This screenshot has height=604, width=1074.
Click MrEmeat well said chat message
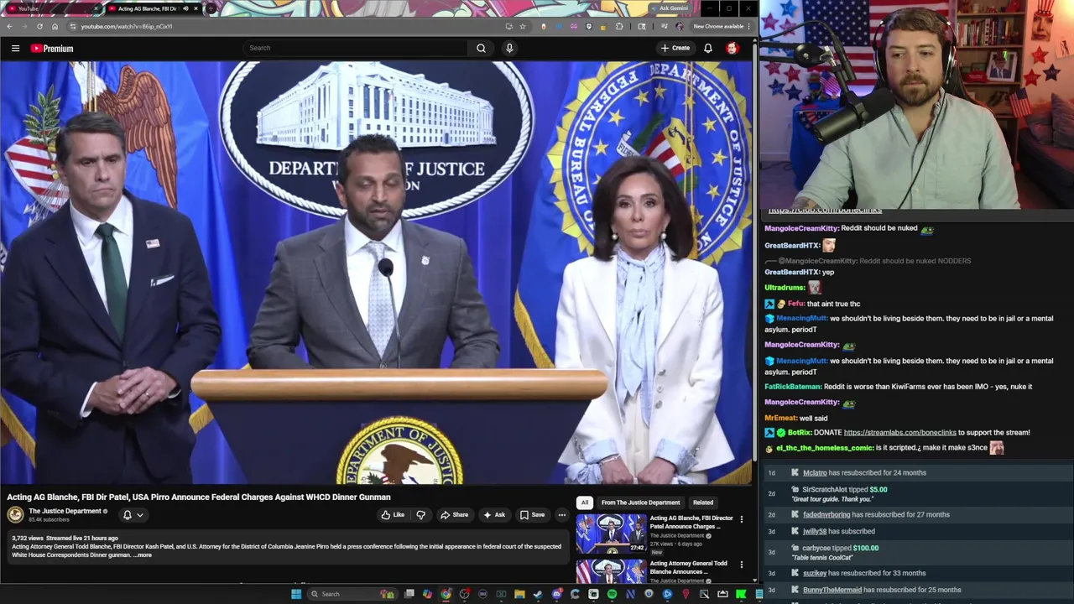(x=796, y=418)
